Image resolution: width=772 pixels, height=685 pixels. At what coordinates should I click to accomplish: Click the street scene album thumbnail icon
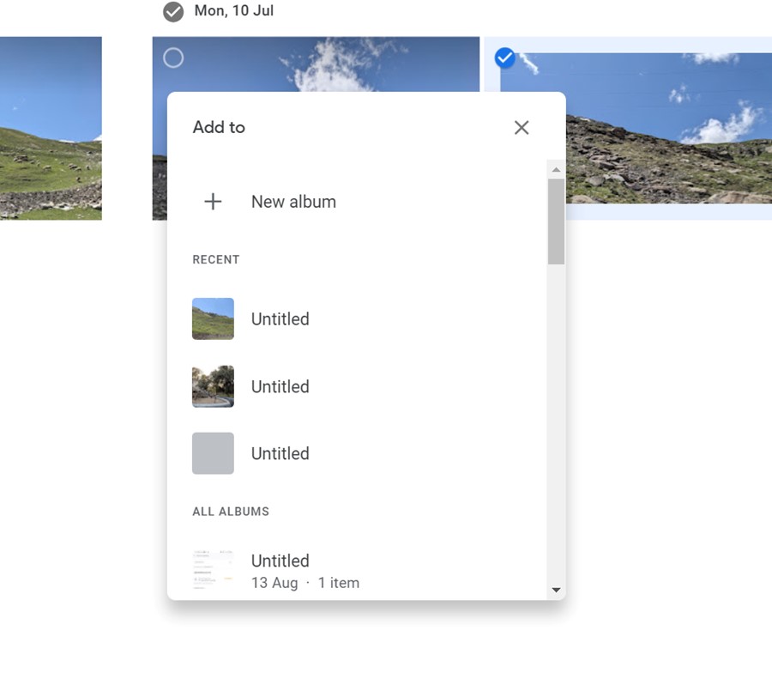(212, 386)
